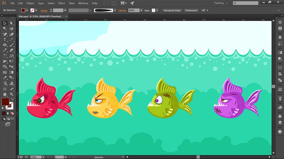The width and height of the screenshot is (284, 159).
Task: Open the artboard navigation dropdown
Action: tap(66, 157)
